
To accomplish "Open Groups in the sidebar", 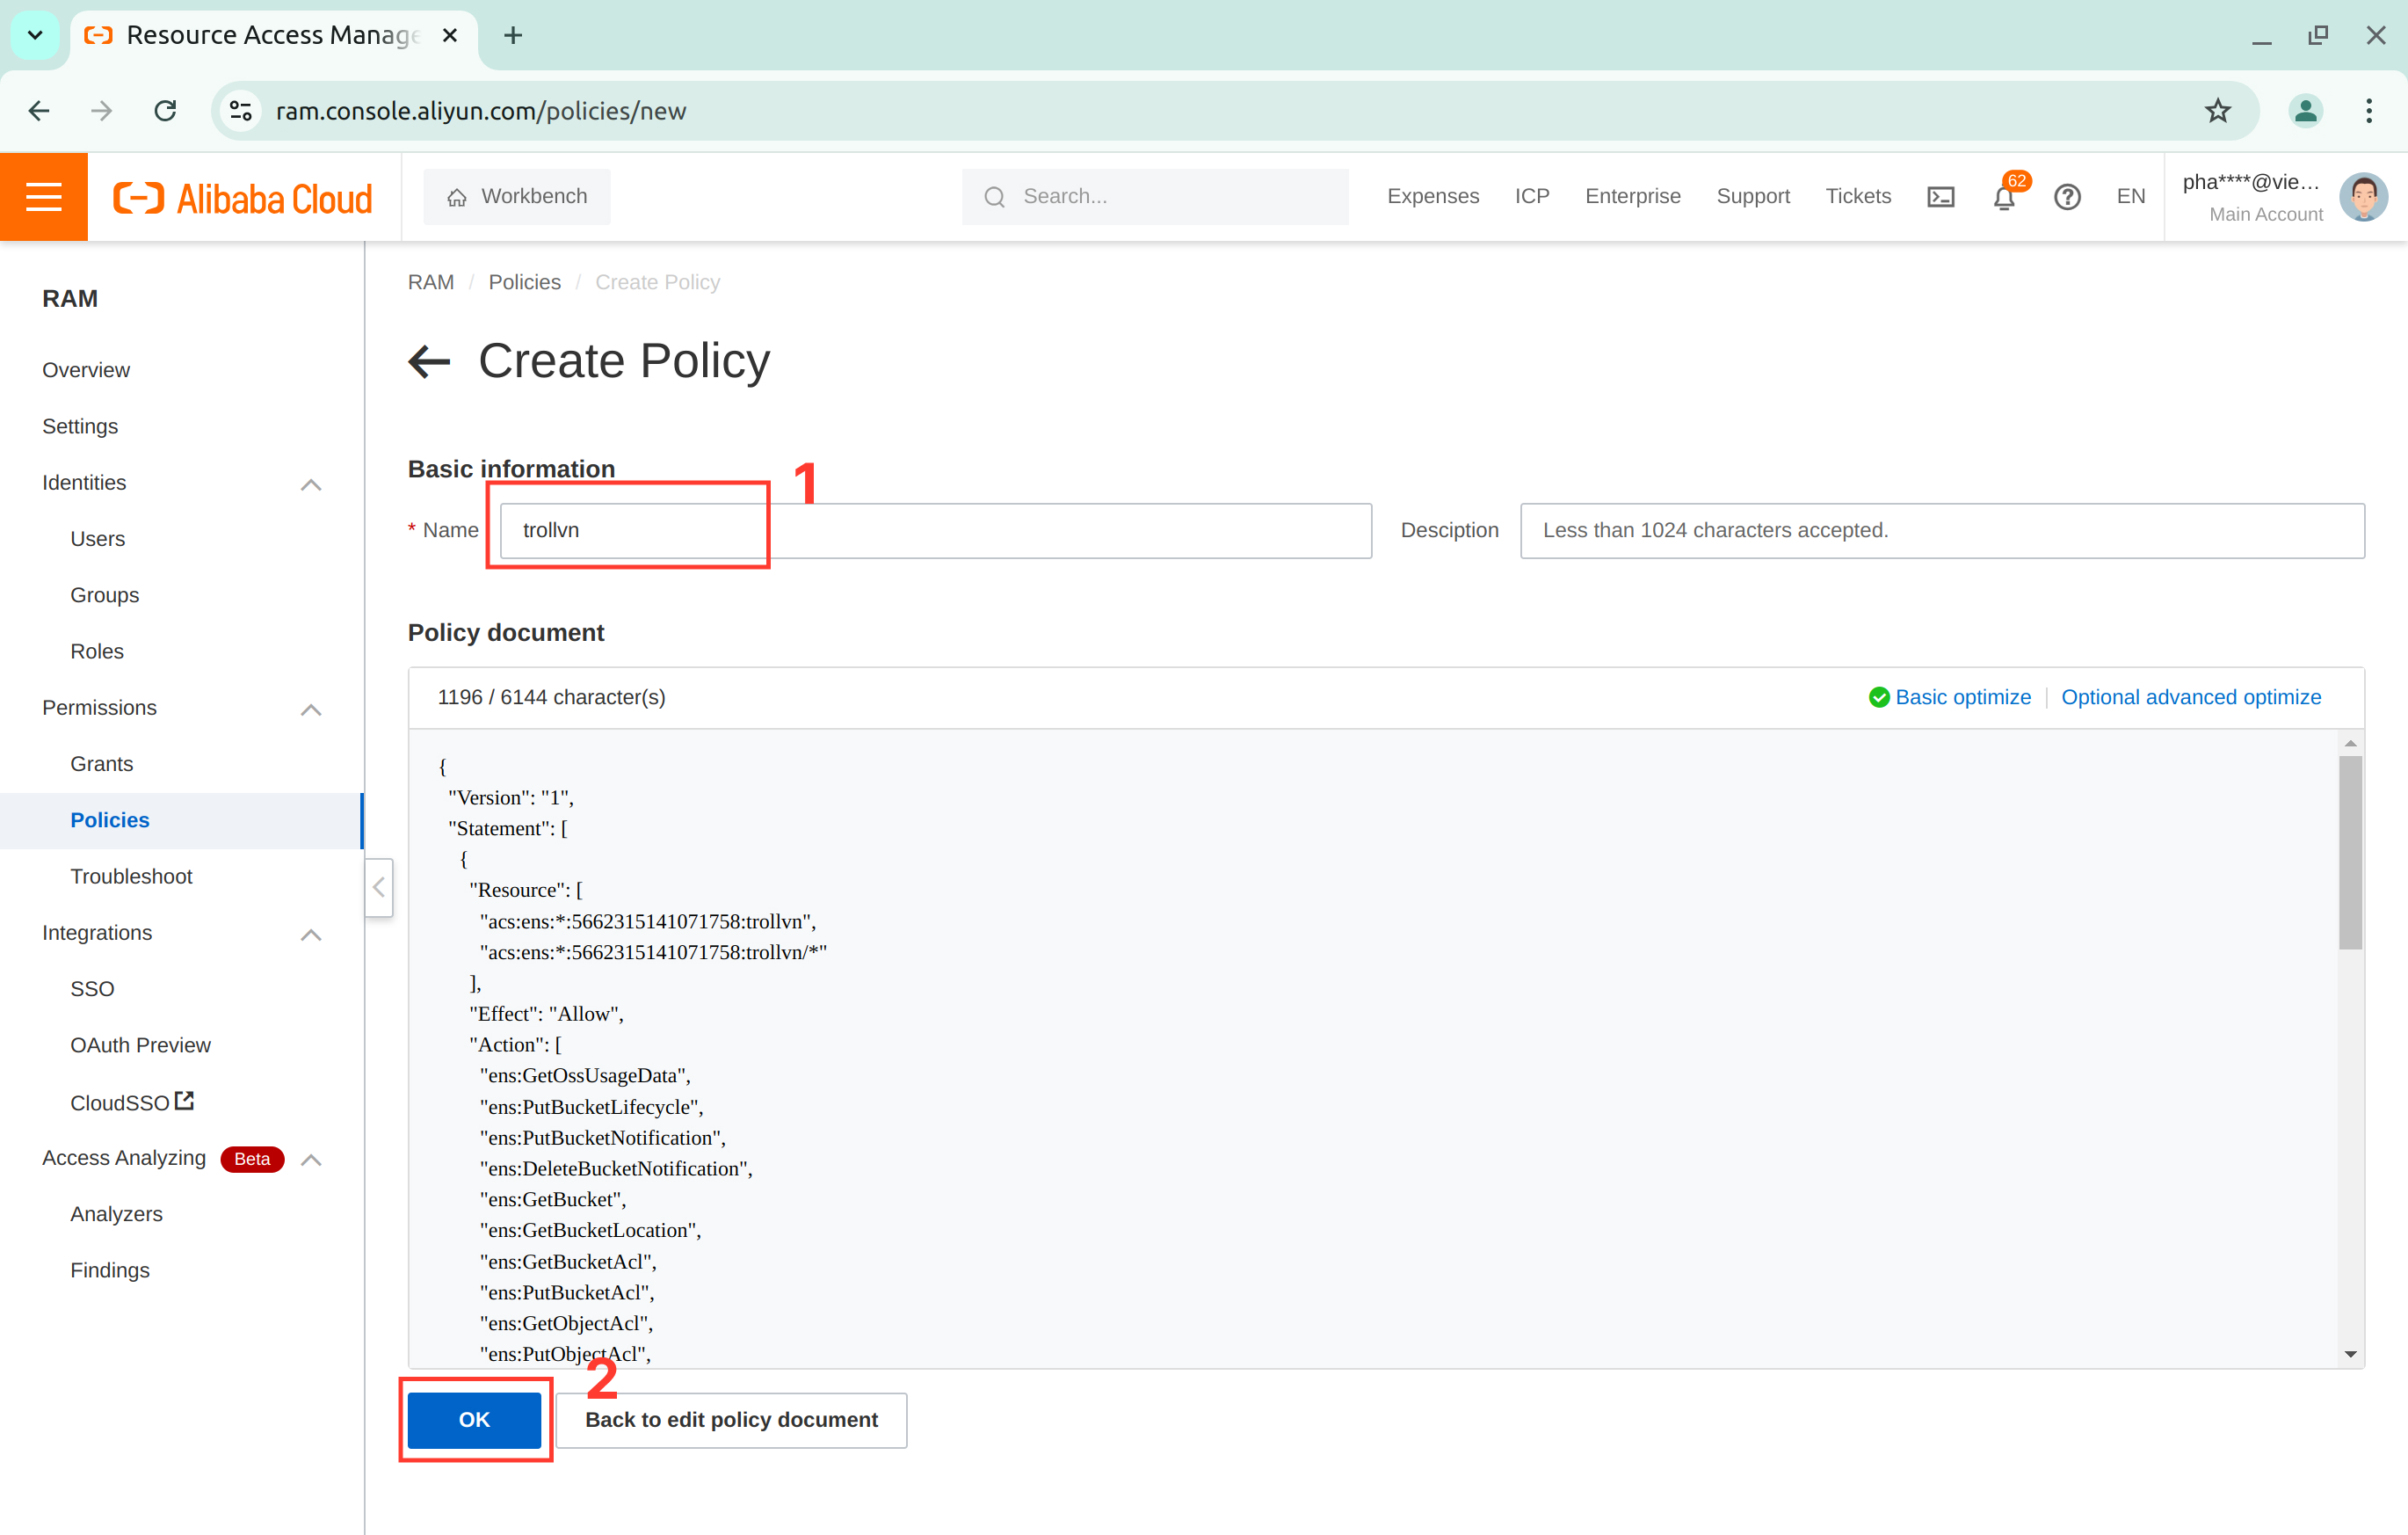I will (x=104, y=595).
